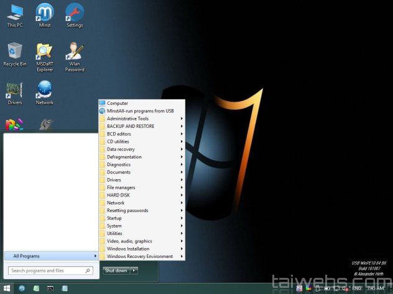Launch MSDaRT Explorer shortcut

(x=45, y=52)
